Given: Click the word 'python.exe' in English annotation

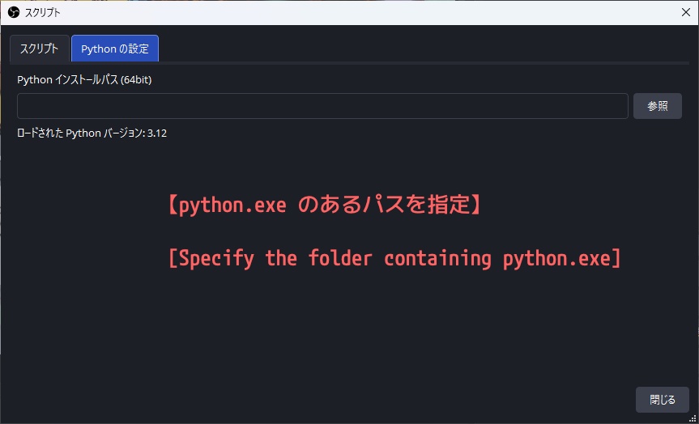Looking at the screenshot, I should [x=556, y=259].
